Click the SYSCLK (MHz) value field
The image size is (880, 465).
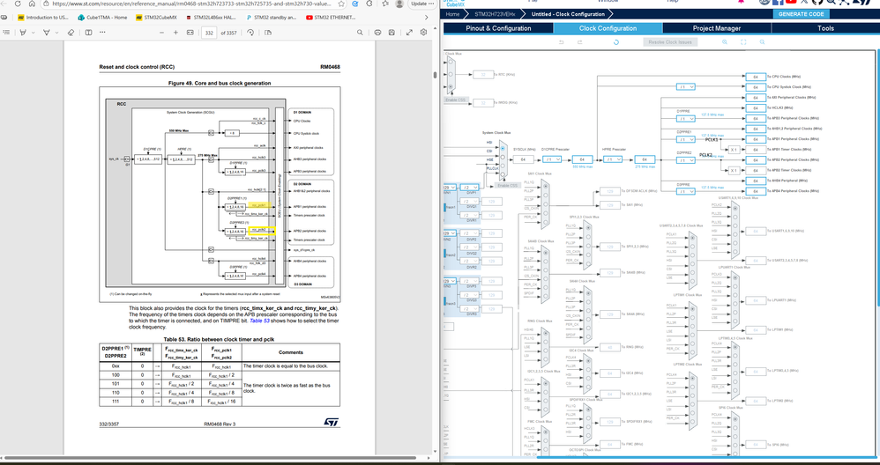pos(523,159)
